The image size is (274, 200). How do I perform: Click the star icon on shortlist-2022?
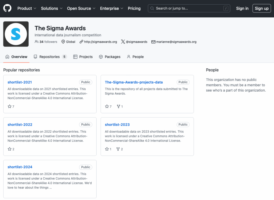[x=10, y=149]
